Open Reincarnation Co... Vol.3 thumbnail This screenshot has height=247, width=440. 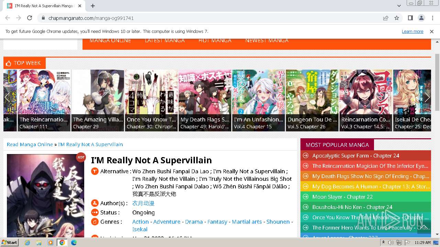coord(366,101)
